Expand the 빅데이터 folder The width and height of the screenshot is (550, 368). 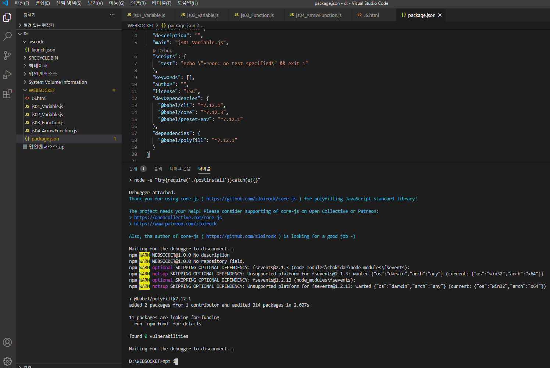coord(25,66)
